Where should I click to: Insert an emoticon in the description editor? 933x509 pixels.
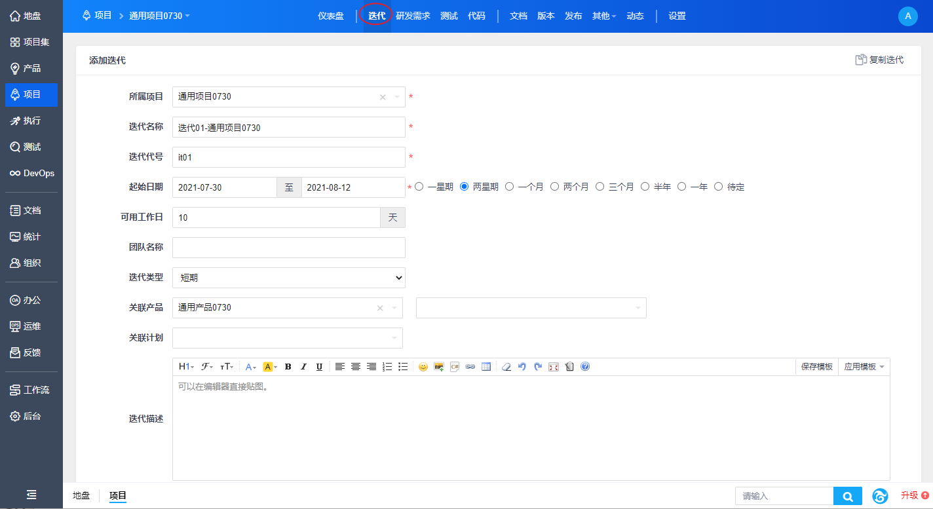[x=423, y=367]
